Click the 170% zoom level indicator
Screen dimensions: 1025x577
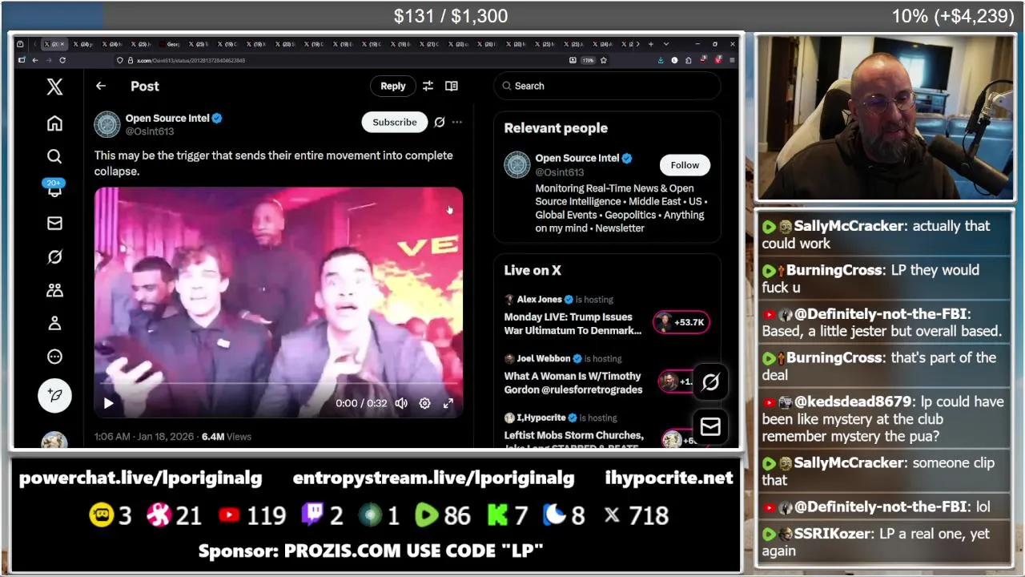coord(588,60)
